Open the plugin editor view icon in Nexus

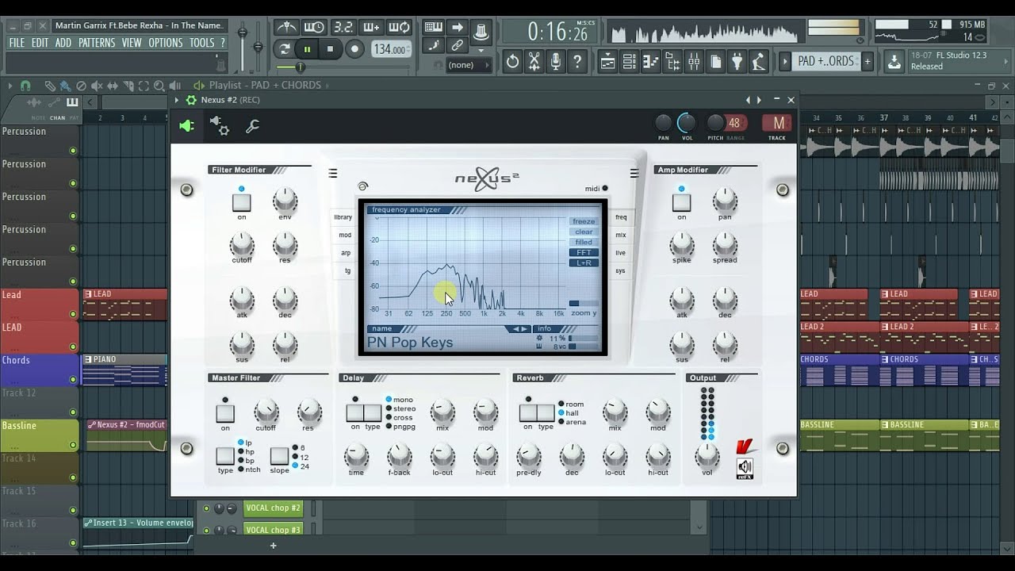pyautogui.click(x=186, y=126)
